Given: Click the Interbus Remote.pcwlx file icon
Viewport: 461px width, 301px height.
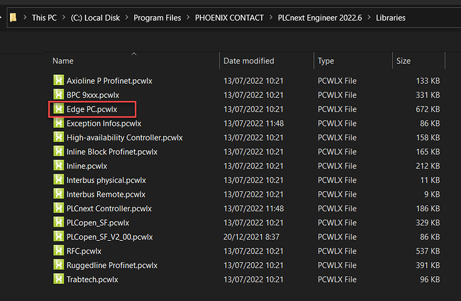Looking at the screenshot, I should coord(59,193).
